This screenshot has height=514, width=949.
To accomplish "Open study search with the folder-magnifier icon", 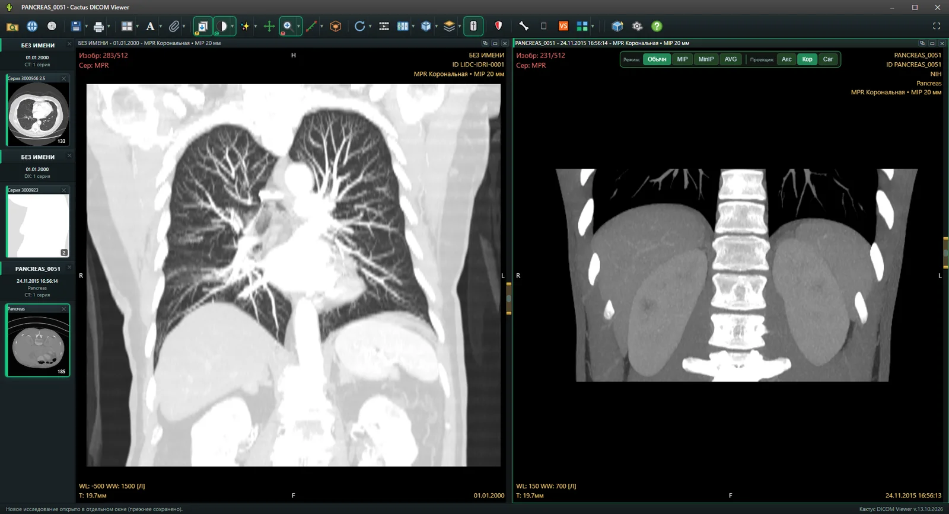I will click(12, 26).
